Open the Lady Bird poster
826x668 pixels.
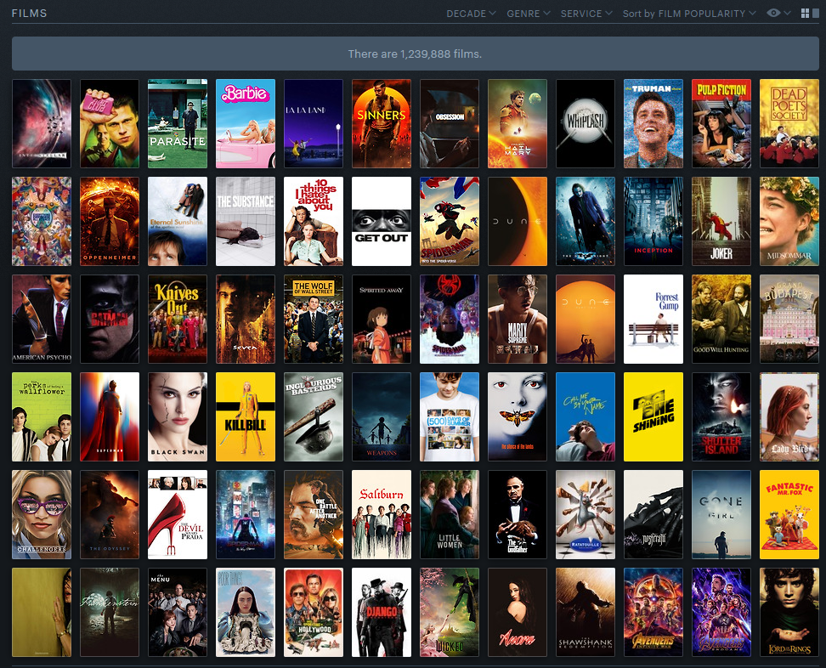point(789,416)
